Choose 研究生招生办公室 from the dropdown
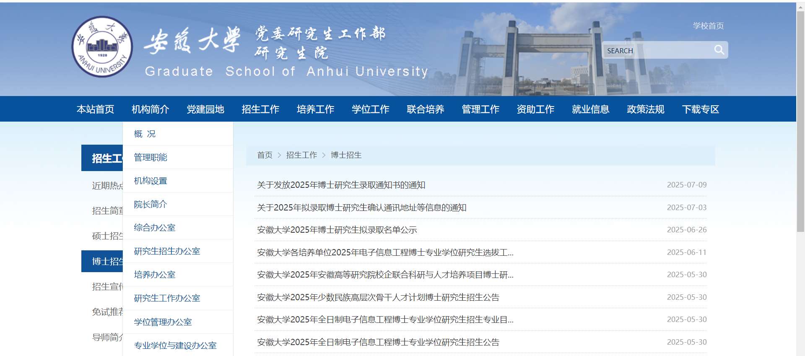This screenshot has width=805, height=356. (167, 251)
